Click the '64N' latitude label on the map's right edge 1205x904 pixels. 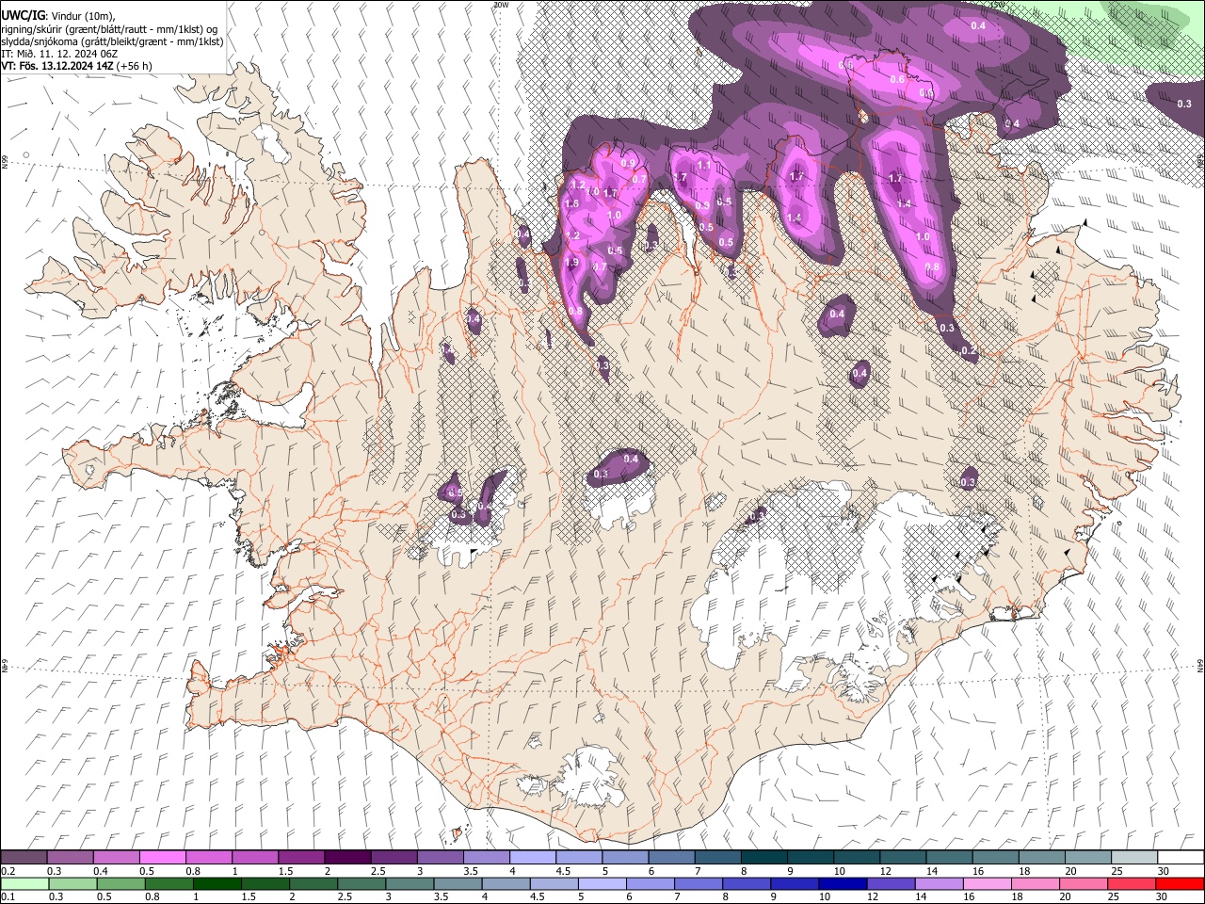pyautogui.click(x=1200, y=665)
